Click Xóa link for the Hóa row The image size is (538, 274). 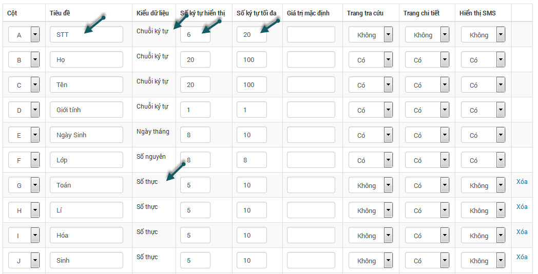click(522, 232)
